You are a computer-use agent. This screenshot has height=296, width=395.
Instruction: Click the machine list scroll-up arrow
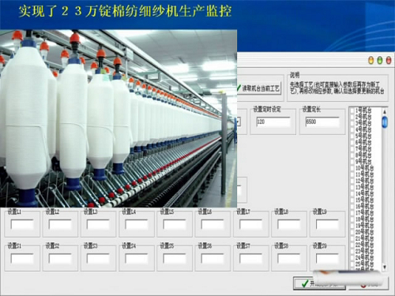(385, 112)
